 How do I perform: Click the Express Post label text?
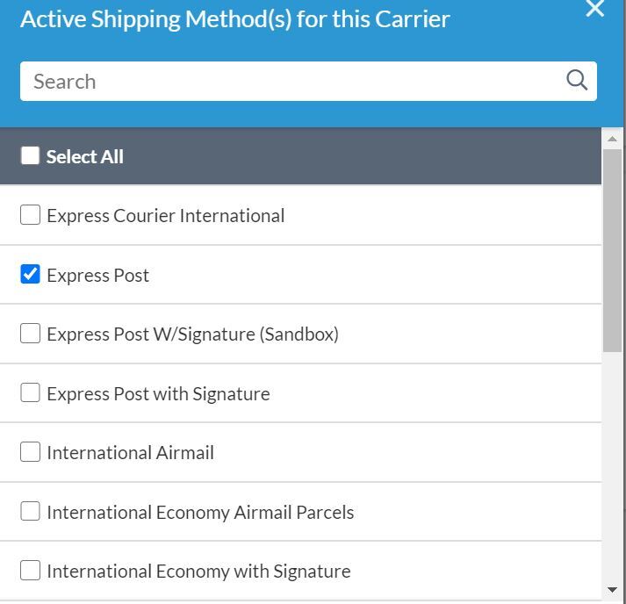click(97, 276)
